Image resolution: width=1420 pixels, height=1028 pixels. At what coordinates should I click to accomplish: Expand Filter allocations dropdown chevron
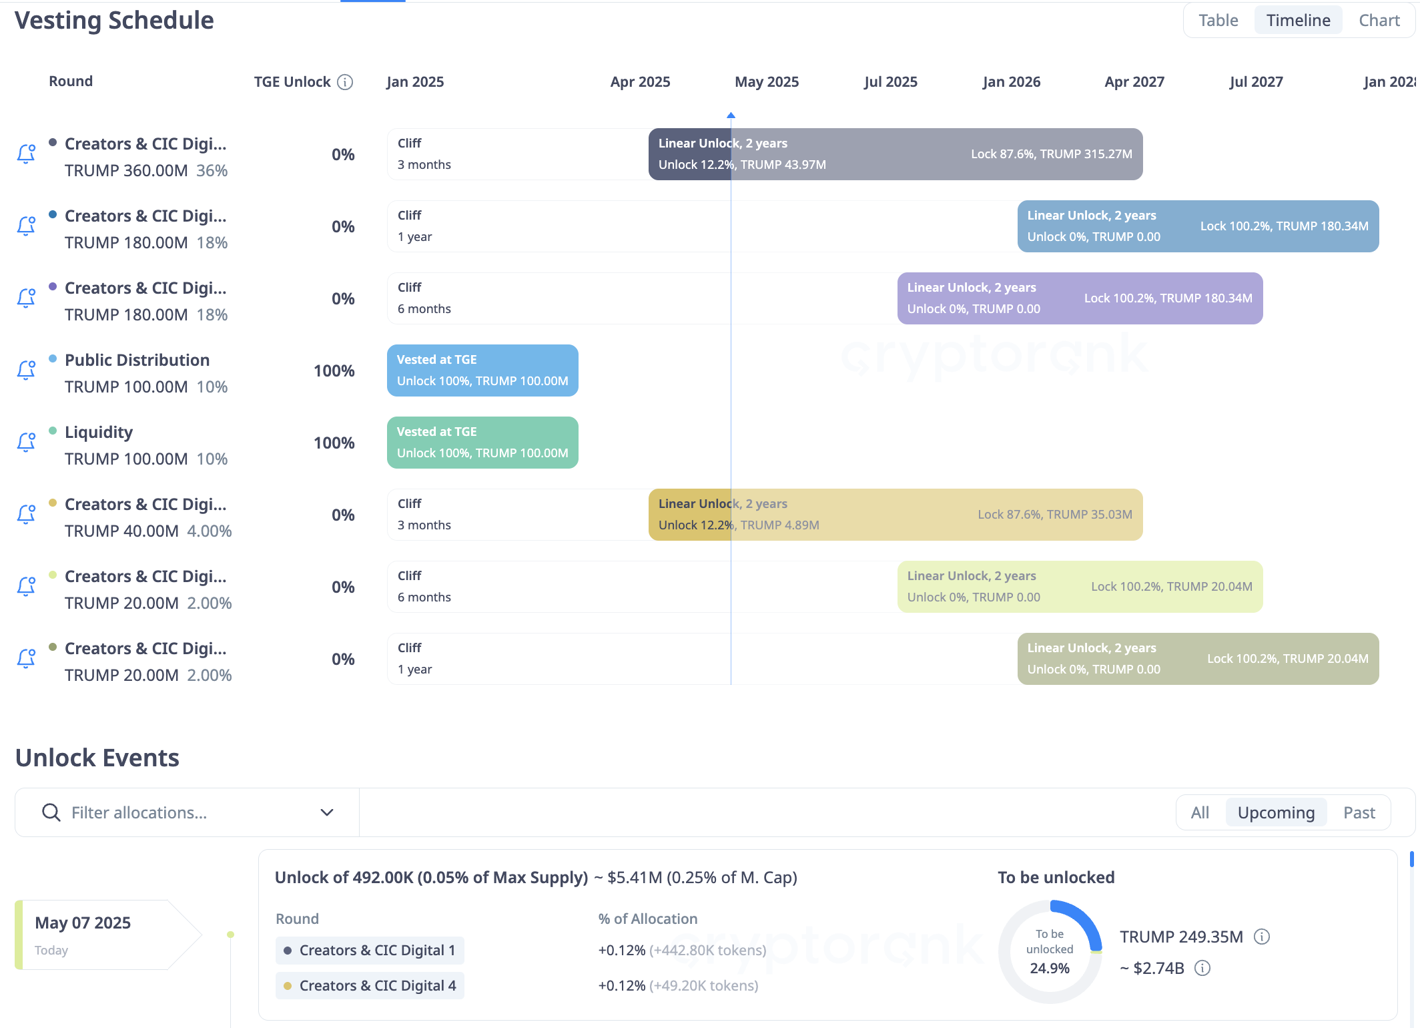327,812
